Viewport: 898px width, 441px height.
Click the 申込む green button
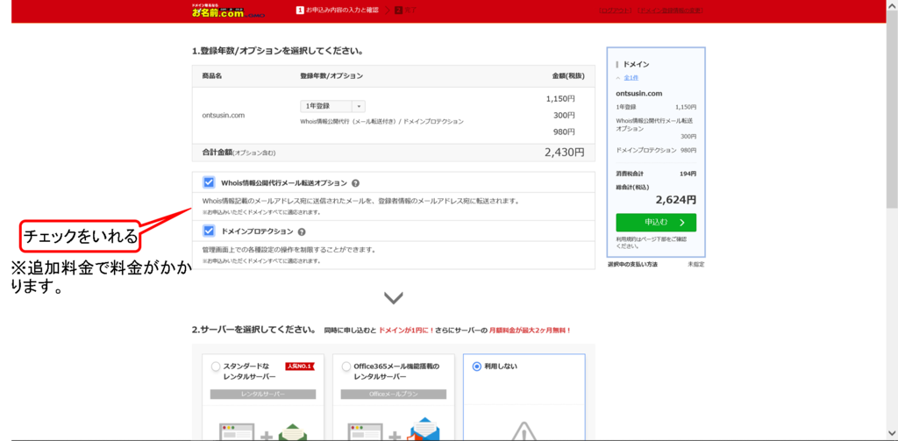pyautogui.click(x=656, y=222)
